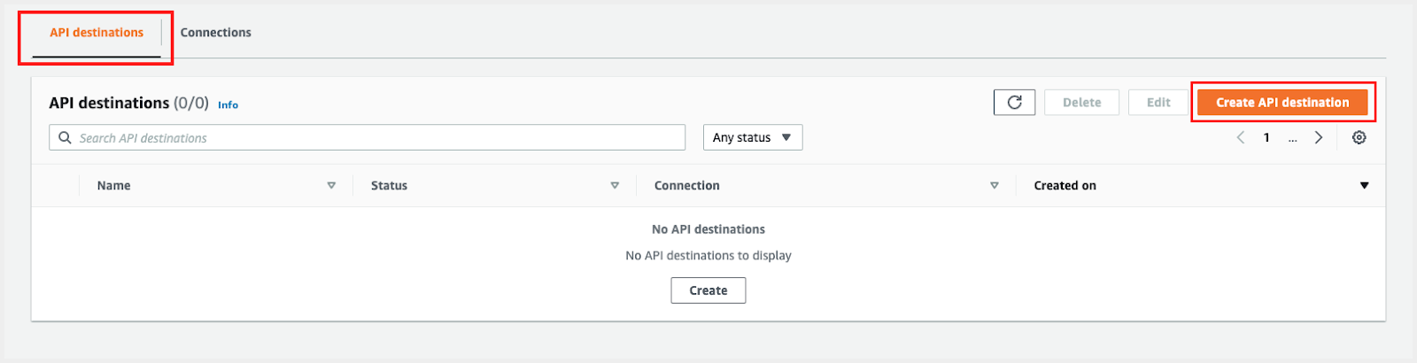
Task: Click the magnifier icon in the search box
Action: (x=65, y=137)
